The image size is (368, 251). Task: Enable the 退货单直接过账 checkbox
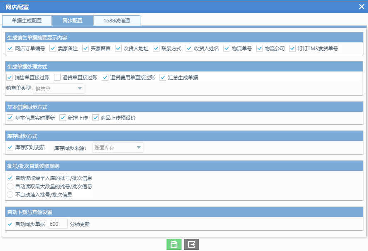(x=57, y=77)
